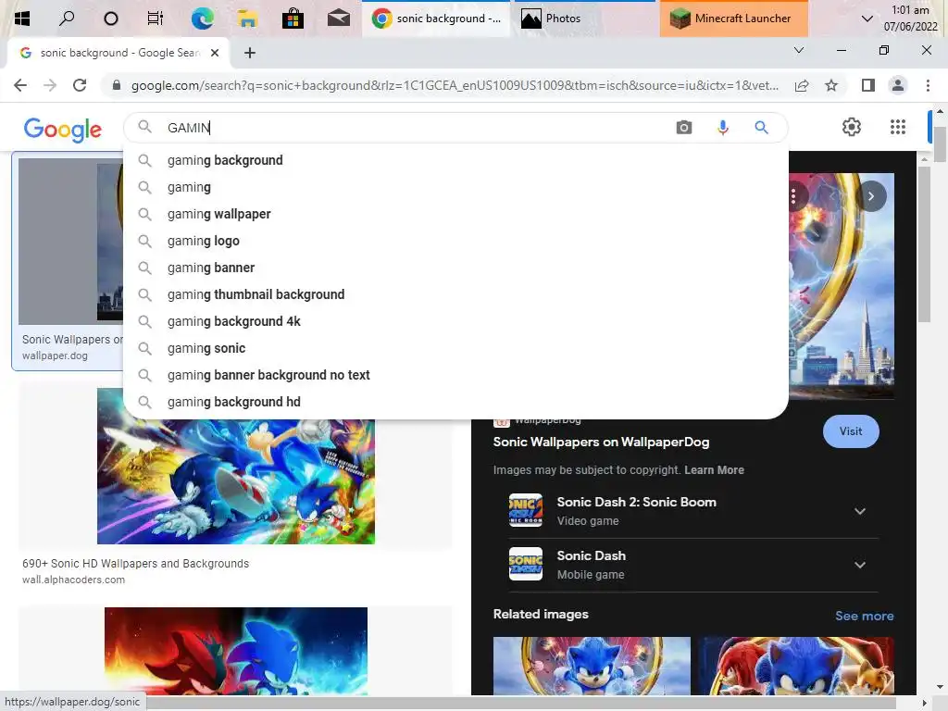Open Chrome tab search dropdown
The image size is (948, 711).
(x=799, y=50)
